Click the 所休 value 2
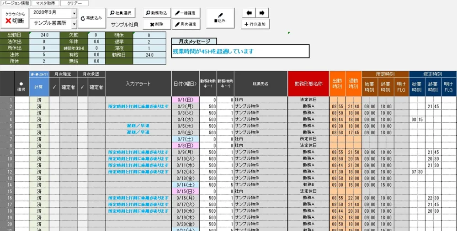This screenshot has height=231, width=457. coord(44,61)
